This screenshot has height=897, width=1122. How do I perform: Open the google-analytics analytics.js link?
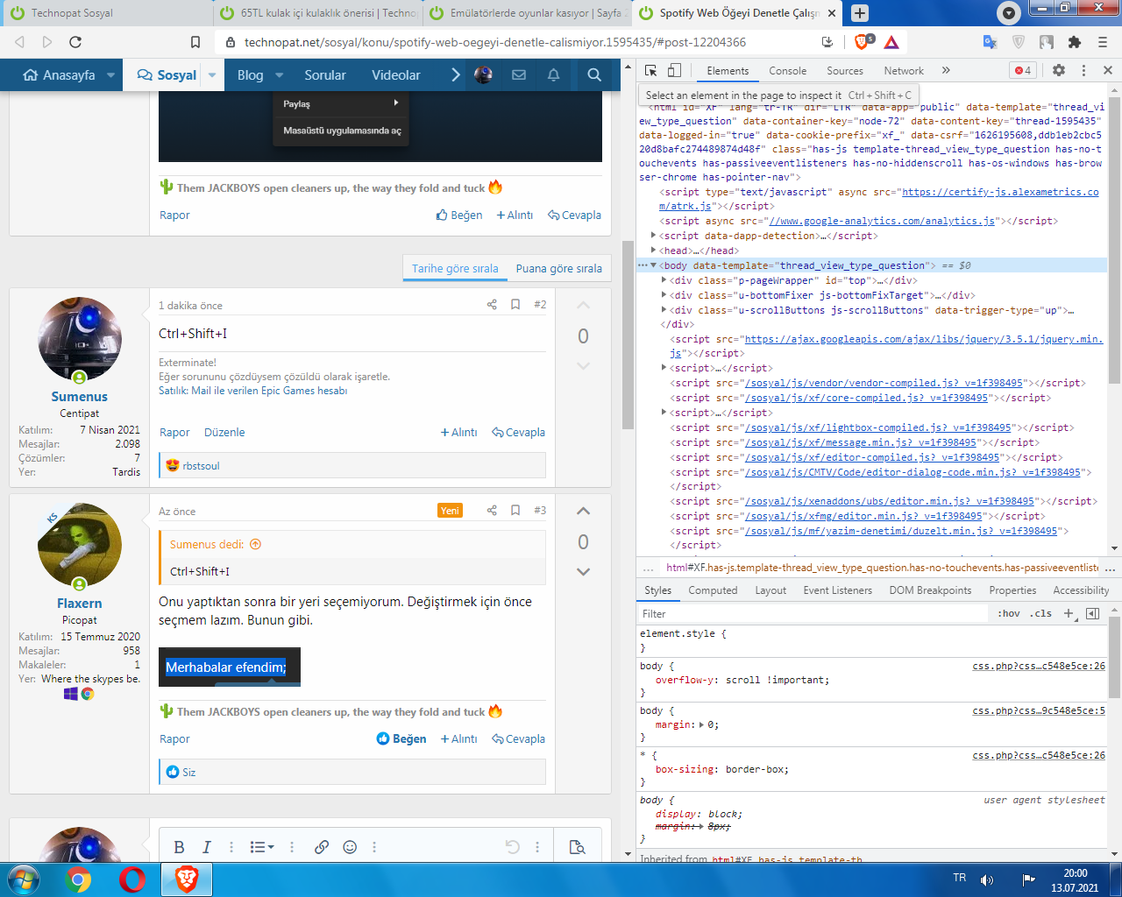click(x=882, y=221)
